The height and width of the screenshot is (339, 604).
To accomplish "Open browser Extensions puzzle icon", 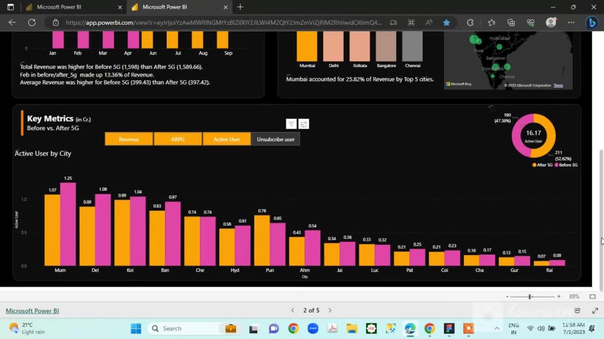I will (470, 23).
